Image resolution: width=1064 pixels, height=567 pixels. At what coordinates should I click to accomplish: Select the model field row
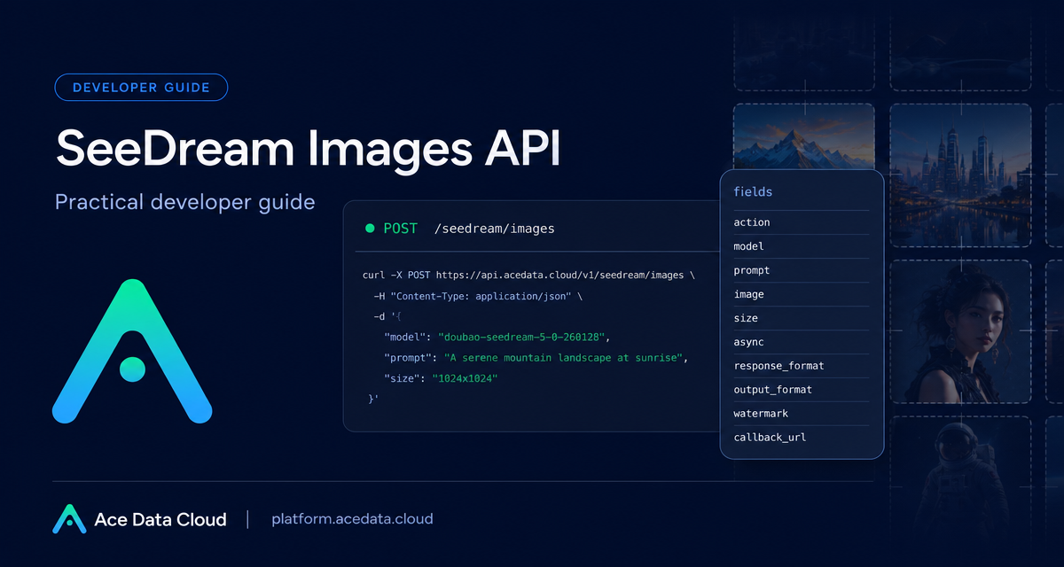pos(802,246)
